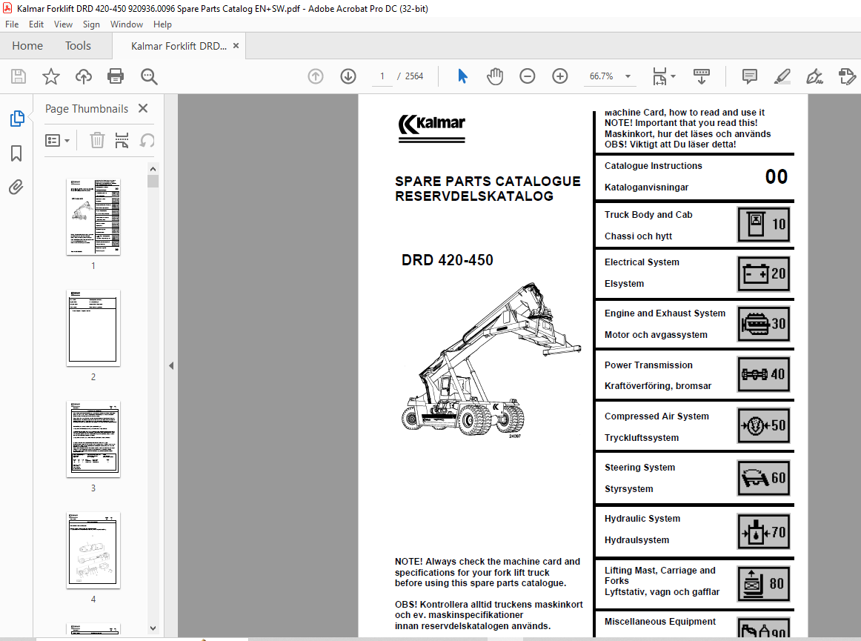Add the file to starred with the star icon
The height and width of the screenshot is (641, 861).
click(x=51, y=76)
